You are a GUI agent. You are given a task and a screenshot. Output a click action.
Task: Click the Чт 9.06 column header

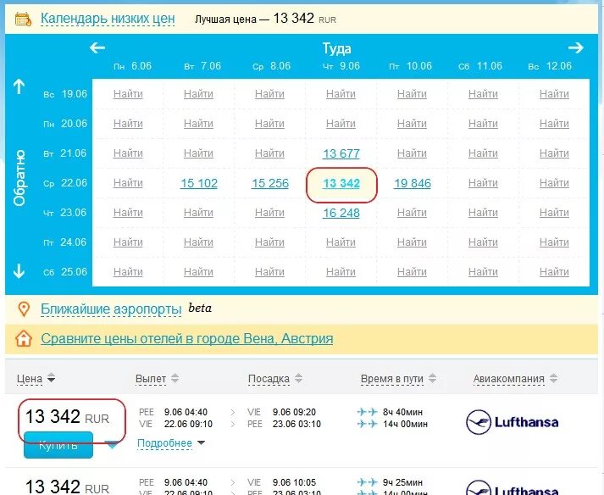pos(341,66)
